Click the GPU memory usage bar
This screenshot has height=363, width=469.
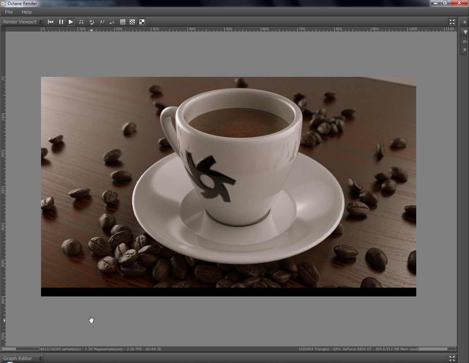pos(437,349)
